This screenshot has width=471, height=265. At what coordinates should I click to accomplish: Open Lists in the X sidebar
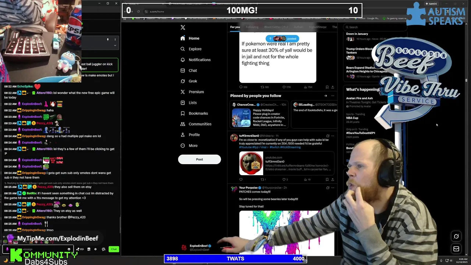tap(188, 103)
